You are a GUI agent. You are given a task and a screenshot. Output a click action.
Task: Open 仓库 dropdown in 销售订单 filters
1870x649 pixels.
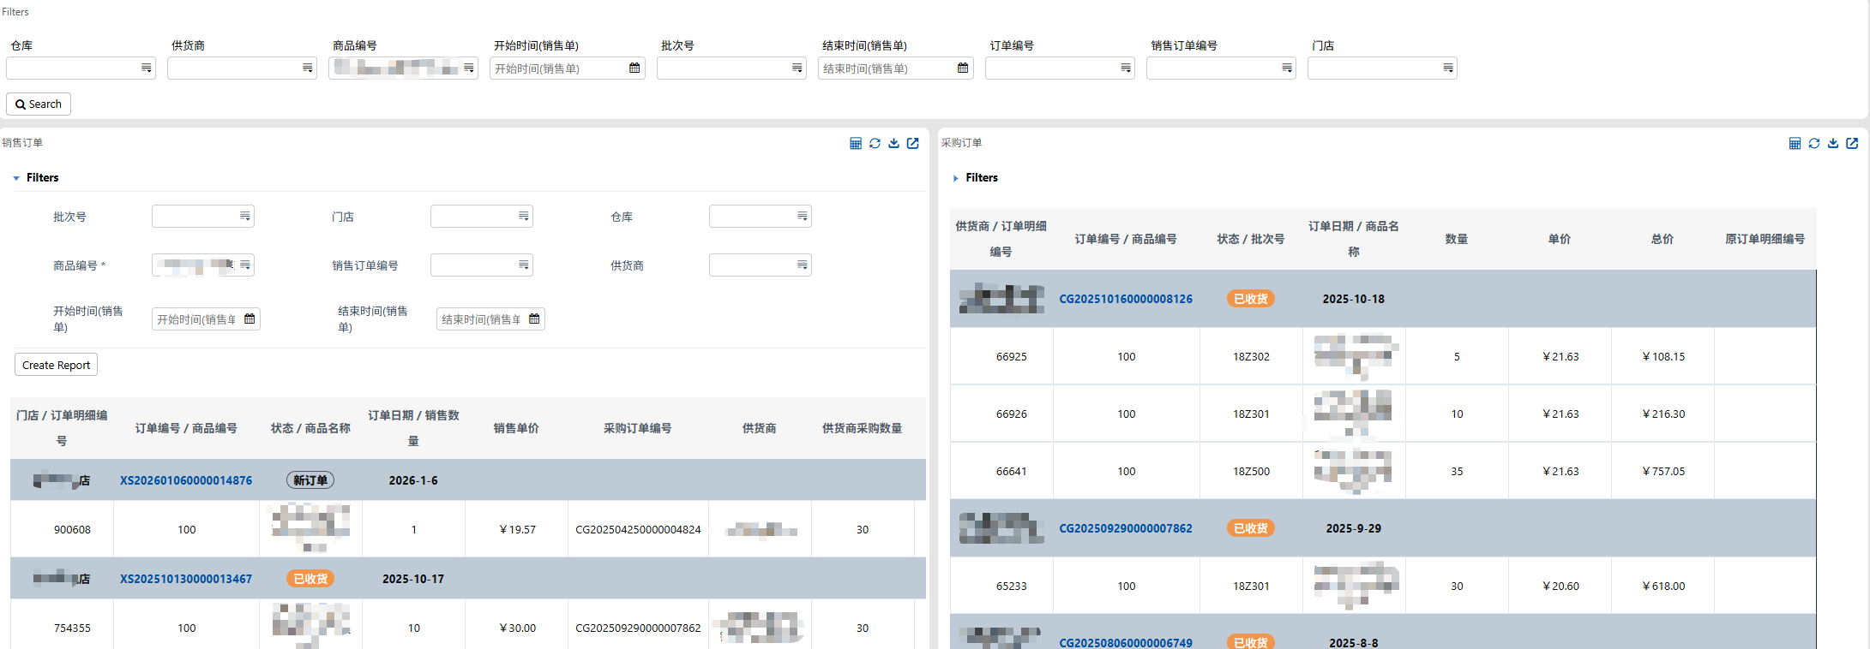coord(803,216)
